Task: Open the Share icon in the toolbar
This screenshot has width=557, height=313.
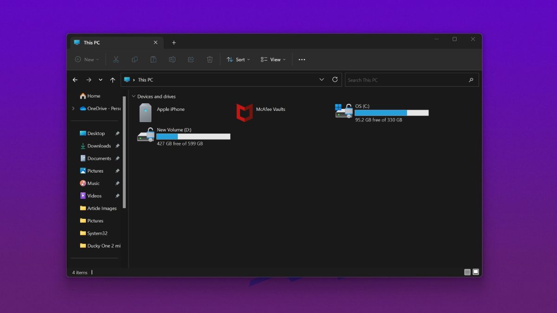Action: coord(191,59)
